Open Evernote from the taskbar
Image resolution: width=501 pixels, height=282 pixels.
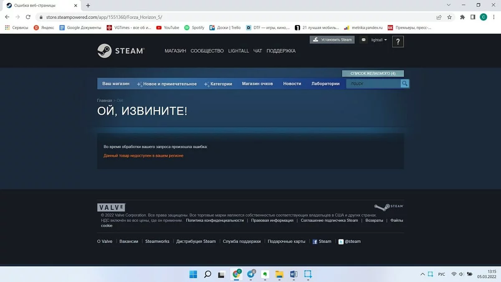click(265, 274)
